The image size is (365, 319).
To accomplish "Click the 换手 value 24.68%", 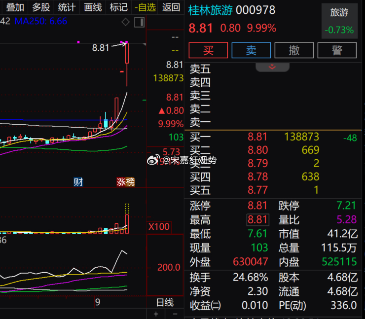I will click(251, 278).
